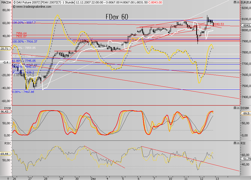Viewport: 251px width, 180px height.
Task: Click the 7400,0 price axis label
Action: point(246,97)
